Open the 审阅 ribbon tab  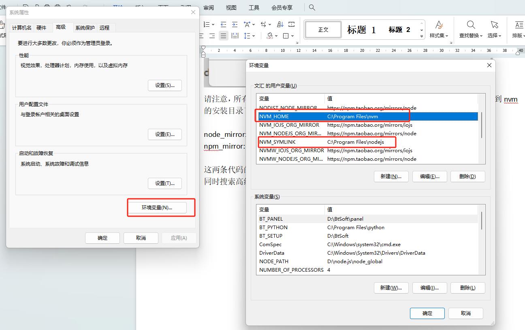click(x=209, y=7)
